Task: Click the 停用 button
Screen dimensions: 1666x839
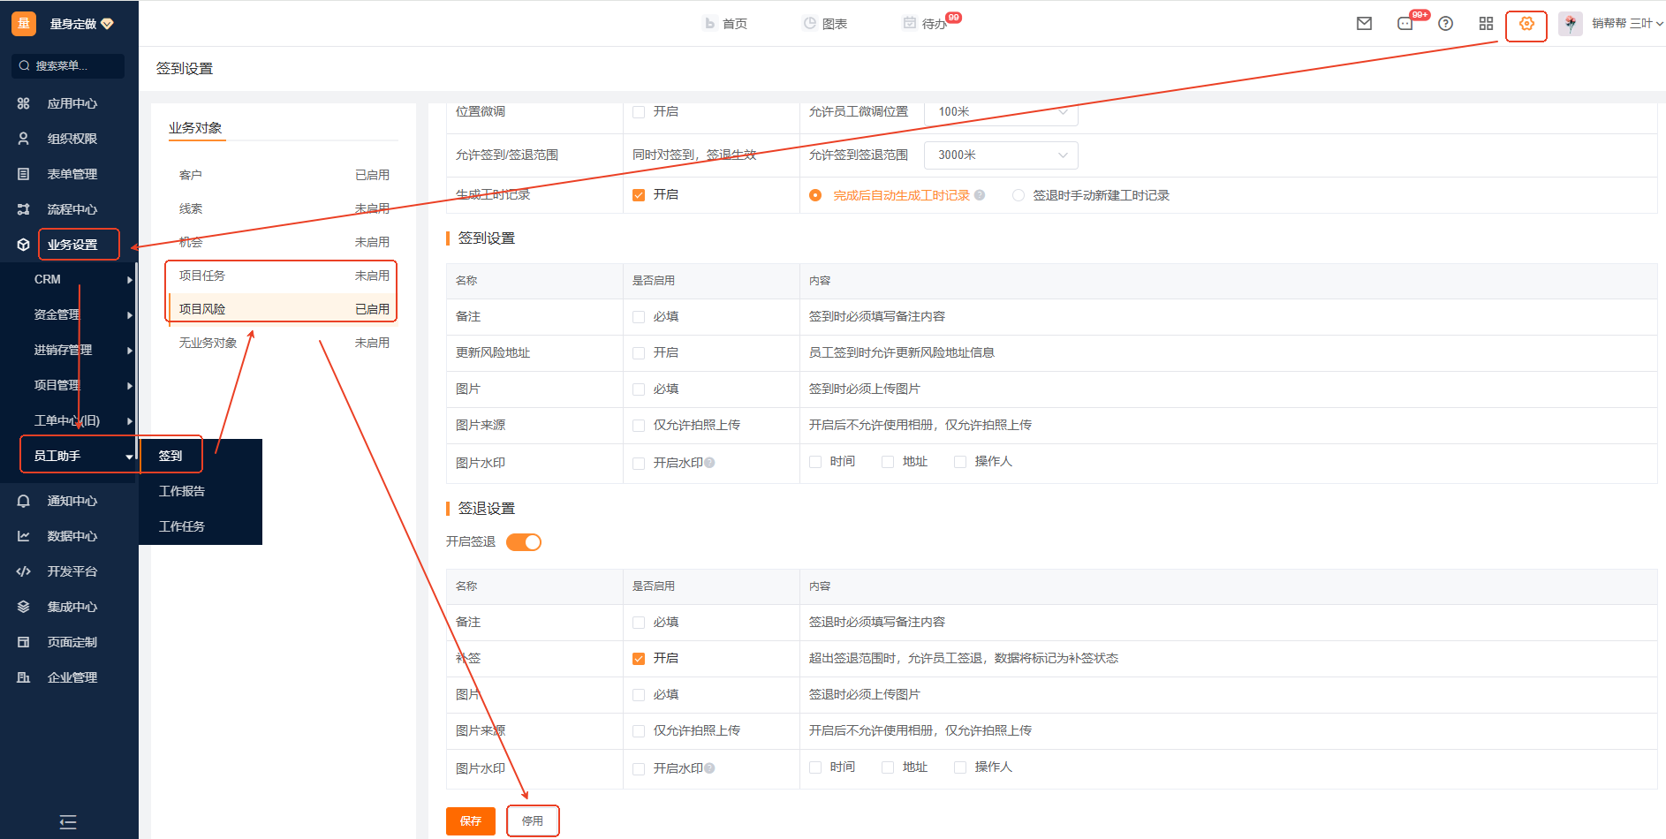Action: point(533,821)
